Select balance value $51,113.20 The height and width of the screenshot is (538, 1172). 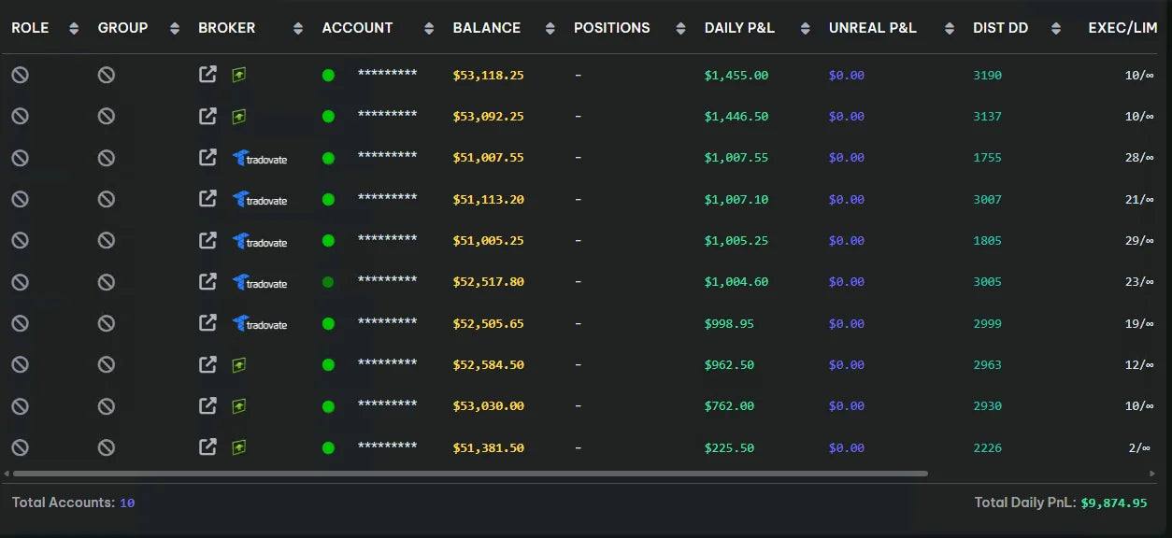(489, 199)
